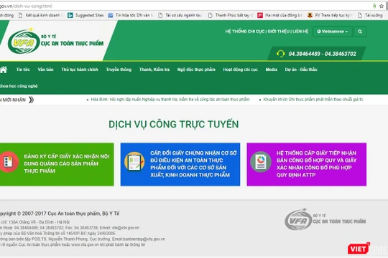Viewport: 388px width, 258px height.
Task: Click the search magnifier button
Action: [360, 32]
